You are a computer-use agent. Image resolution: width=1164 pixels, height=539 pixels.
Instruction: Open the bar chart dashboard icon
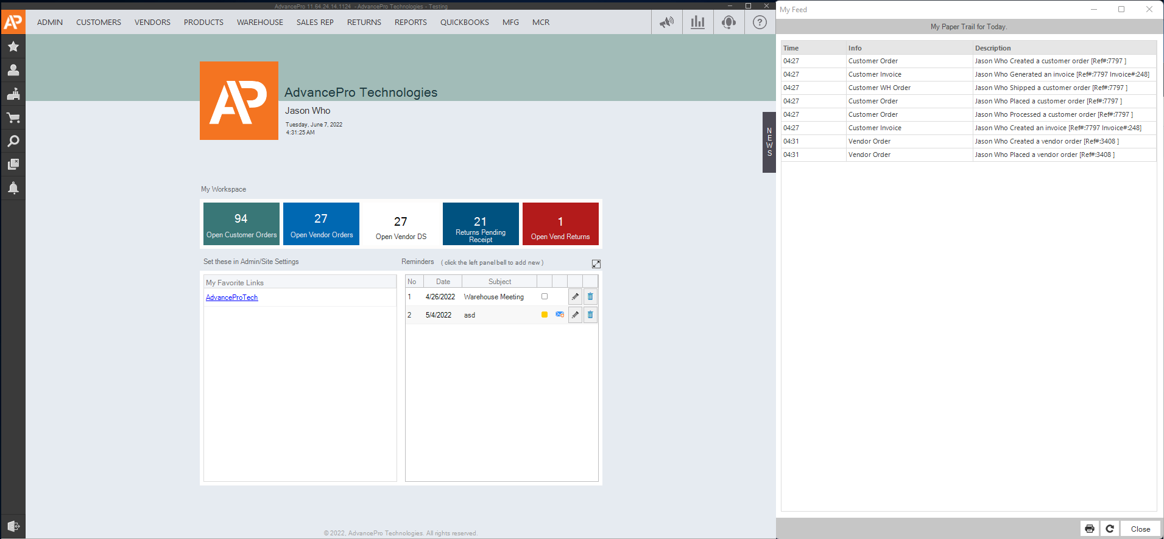(x=697, y=23)
